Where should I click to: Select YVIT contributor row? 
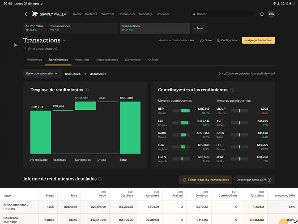coord(242,123)
